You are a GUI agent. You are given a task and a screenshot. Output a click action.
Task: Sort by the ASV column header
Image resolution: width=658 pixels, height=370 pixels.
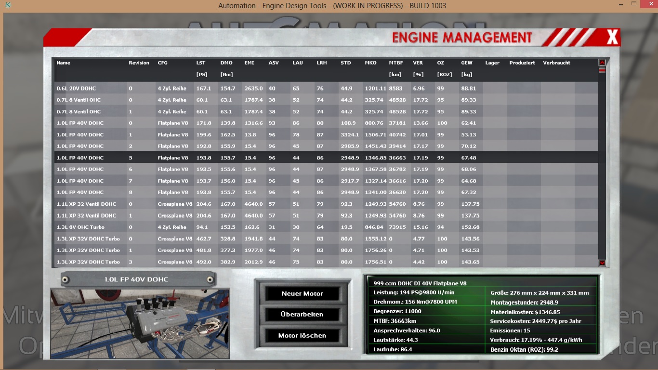tap(274, 63)
